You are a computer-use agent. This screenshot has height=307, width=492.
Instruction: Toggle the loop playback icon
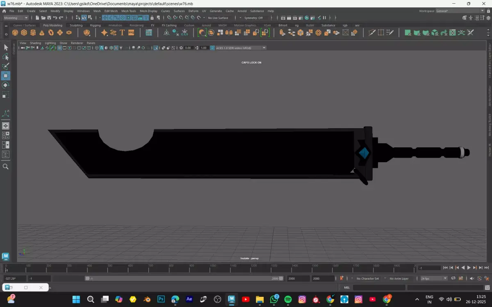(x=453, y=278)
